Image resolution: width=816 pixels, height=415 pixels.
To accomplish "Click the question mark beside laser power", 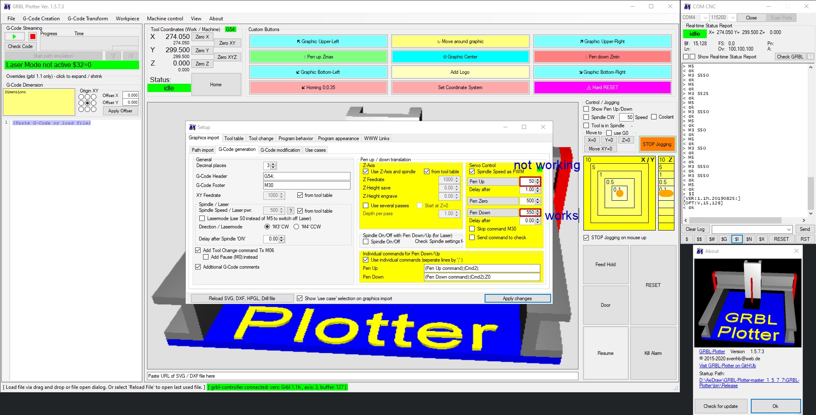I will point(291,211).
